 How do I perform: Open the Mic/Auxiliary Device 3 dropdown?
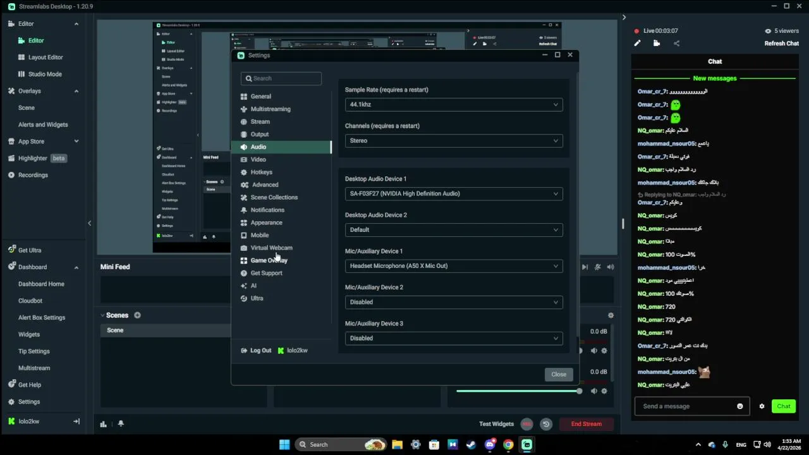pyautogui.click(x=454, y=338)
